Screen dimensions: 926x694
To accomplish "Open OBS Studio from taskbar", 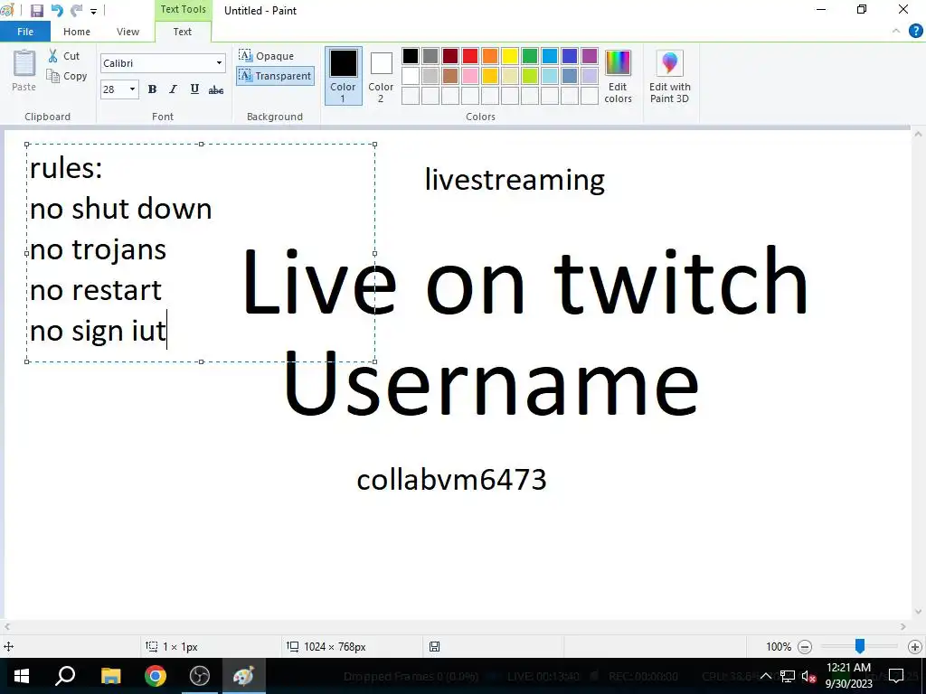I will coord(200,676).
